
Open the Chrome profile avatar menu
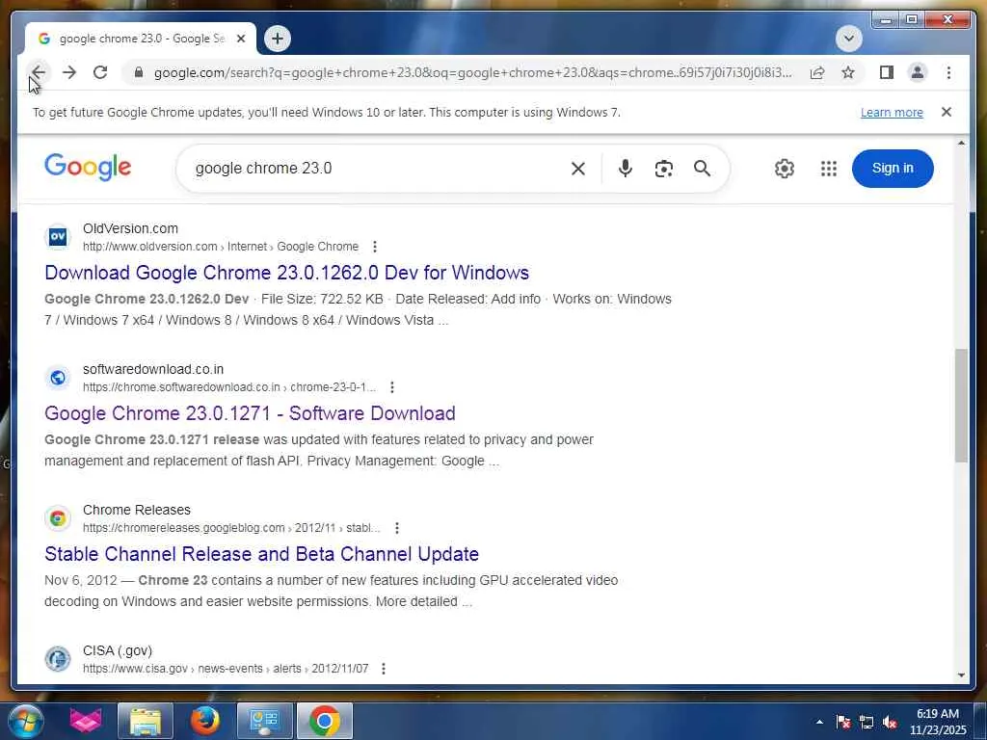[918, 72]
